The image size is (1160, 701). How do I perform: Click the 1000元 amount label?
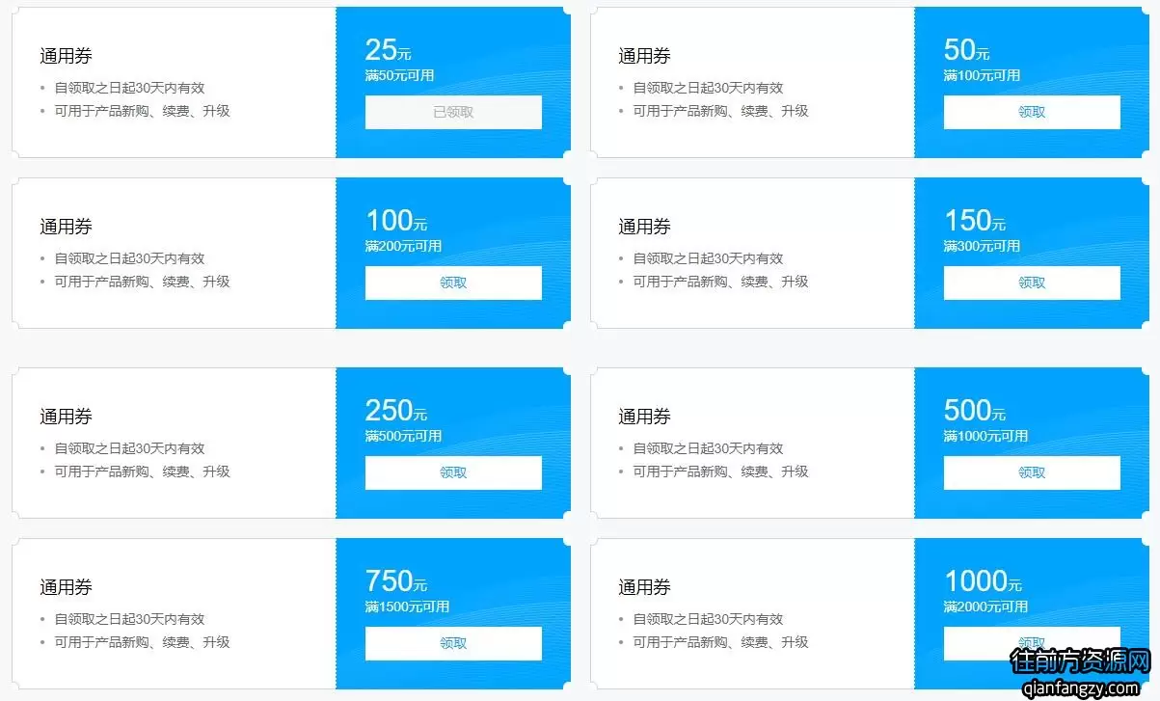pos(983,581)
